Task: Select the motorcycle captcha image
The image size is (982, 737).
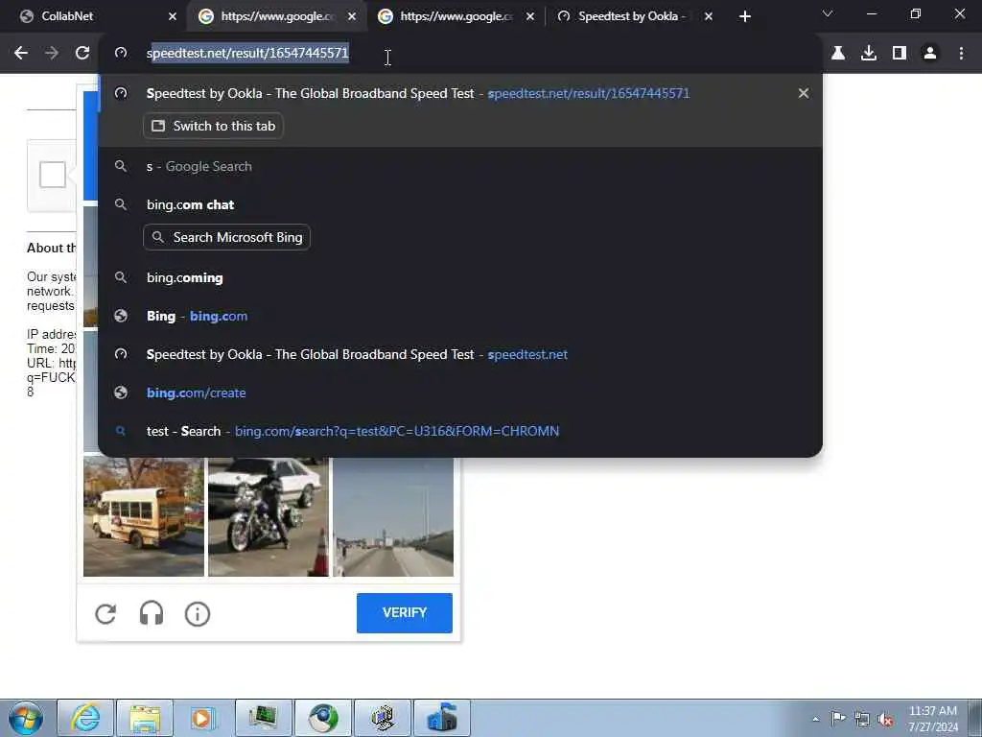Action: (269, 517)
